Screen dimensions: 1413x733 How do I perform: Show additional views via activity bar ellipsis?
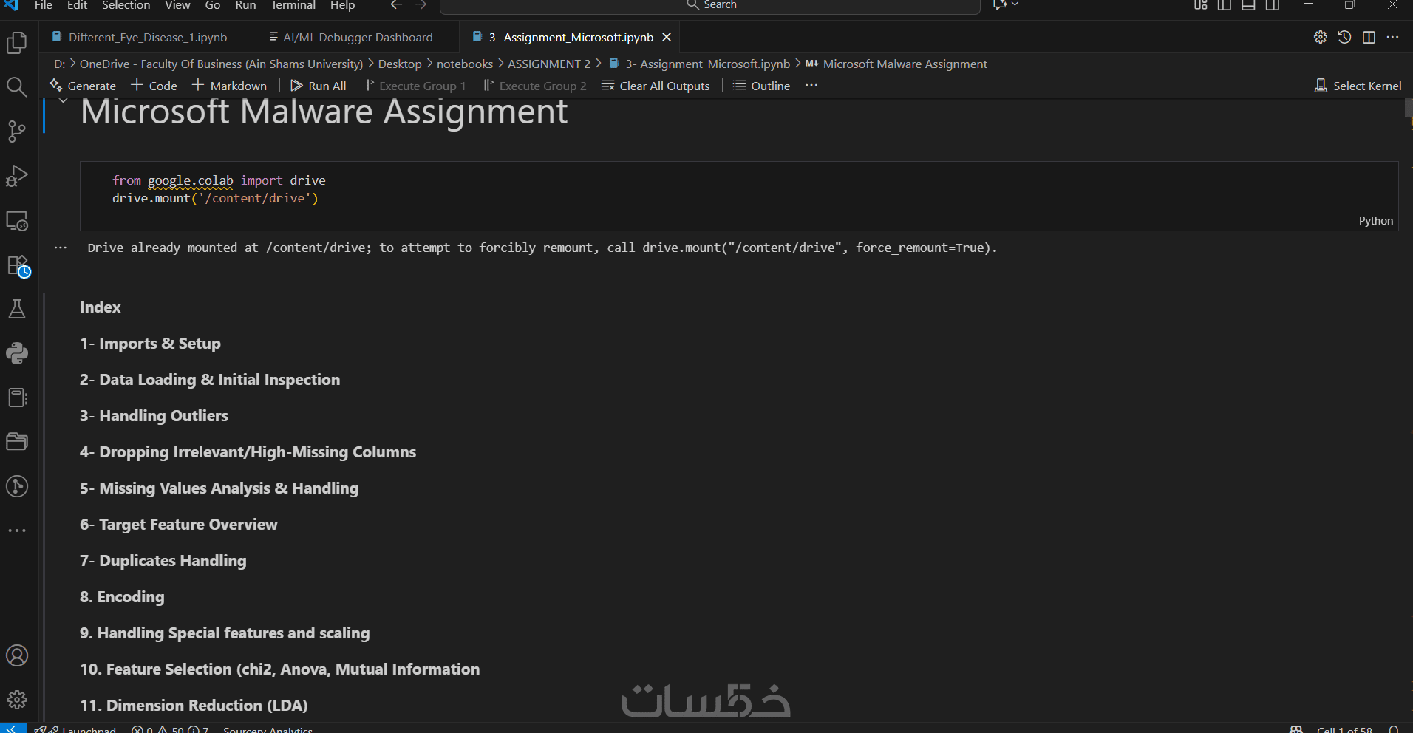click(x=17, y=531)
